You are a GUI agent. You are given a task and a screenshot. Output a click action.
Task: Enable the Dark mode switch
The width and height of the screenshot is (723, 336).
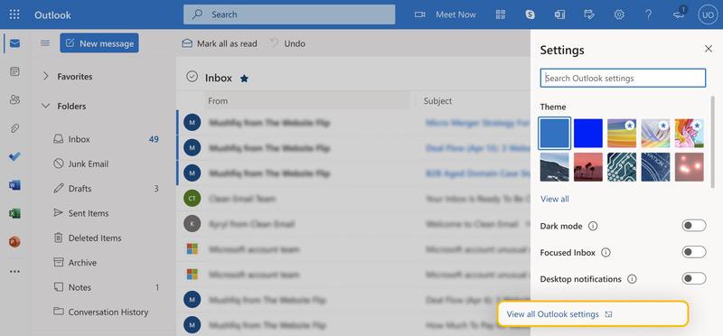coord(694,226)
